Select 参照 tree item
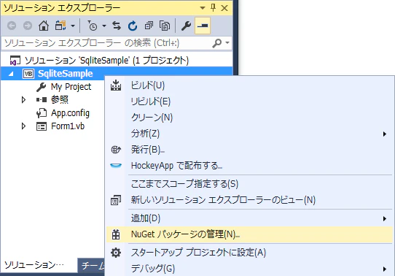 (x=60, y=99)
